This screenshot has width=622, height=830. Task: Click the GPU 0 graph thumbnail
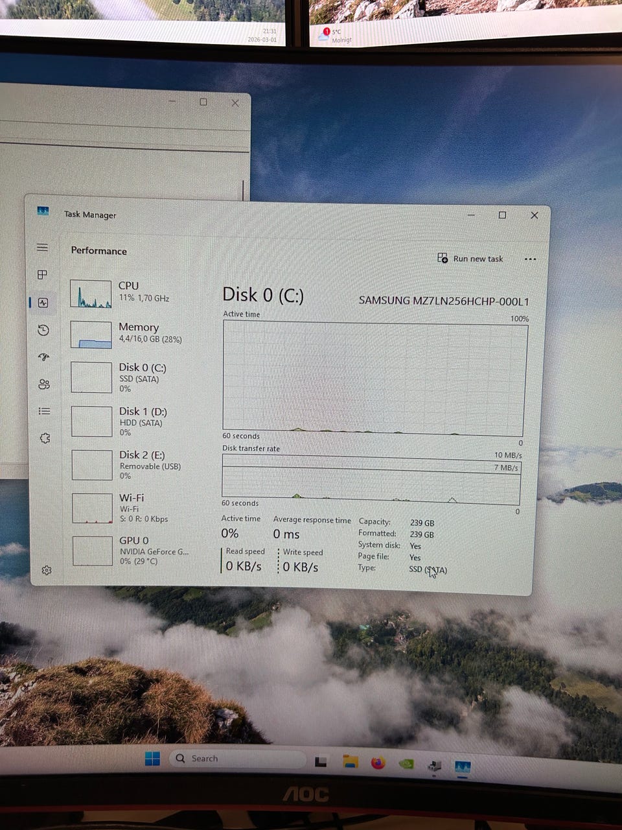pos(93,551)
